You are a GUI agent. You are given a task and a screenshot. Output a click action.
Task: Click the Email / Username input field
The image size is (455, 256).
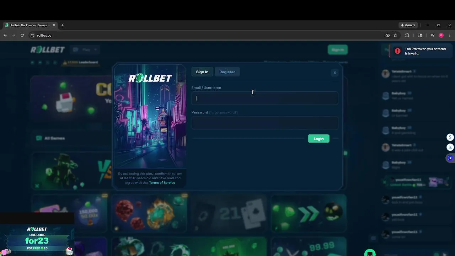pos(264,98)
